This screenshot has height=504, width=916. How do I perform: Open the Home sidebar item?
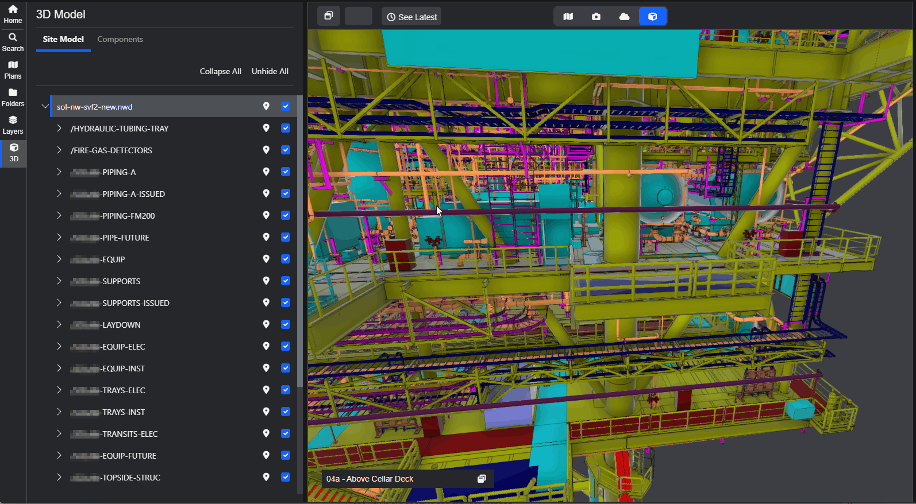(13, 14)
